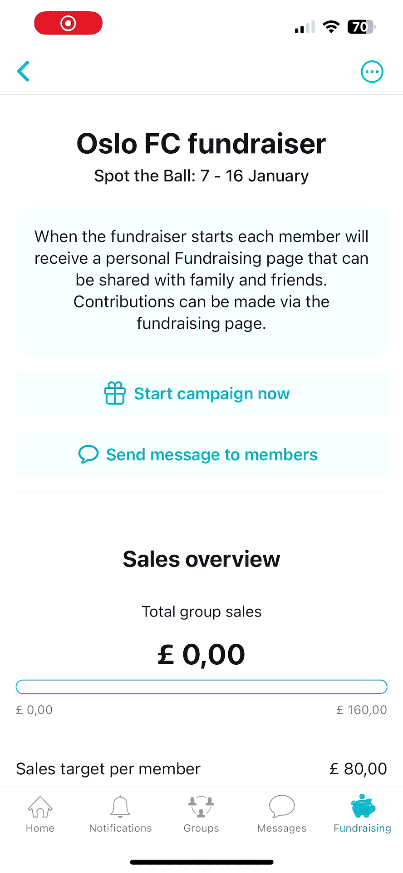This screenshot has width=403, height=873.
Task: Tap the £ 160,00 target amount
Action: [x=361, y=709]
